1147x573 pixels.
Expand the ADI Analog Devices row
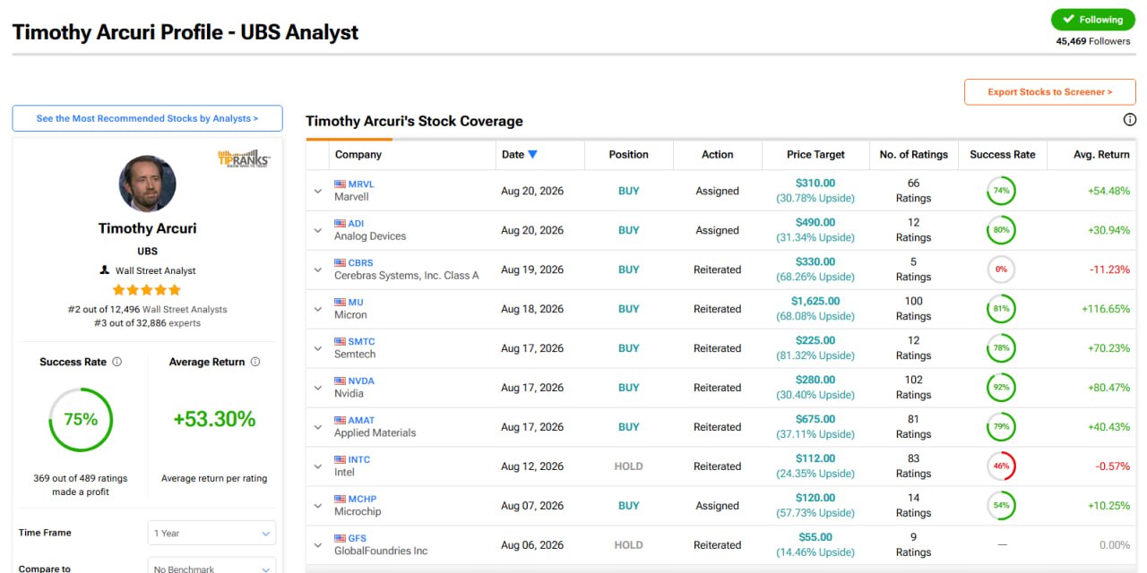tap(317, 230)
